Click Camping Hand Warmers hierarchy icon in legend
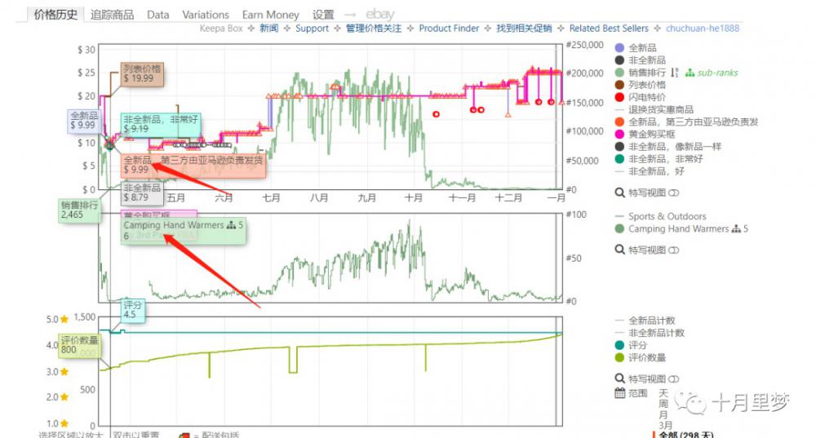This screenshot has height=438, width=816. [x=736, y=229]
